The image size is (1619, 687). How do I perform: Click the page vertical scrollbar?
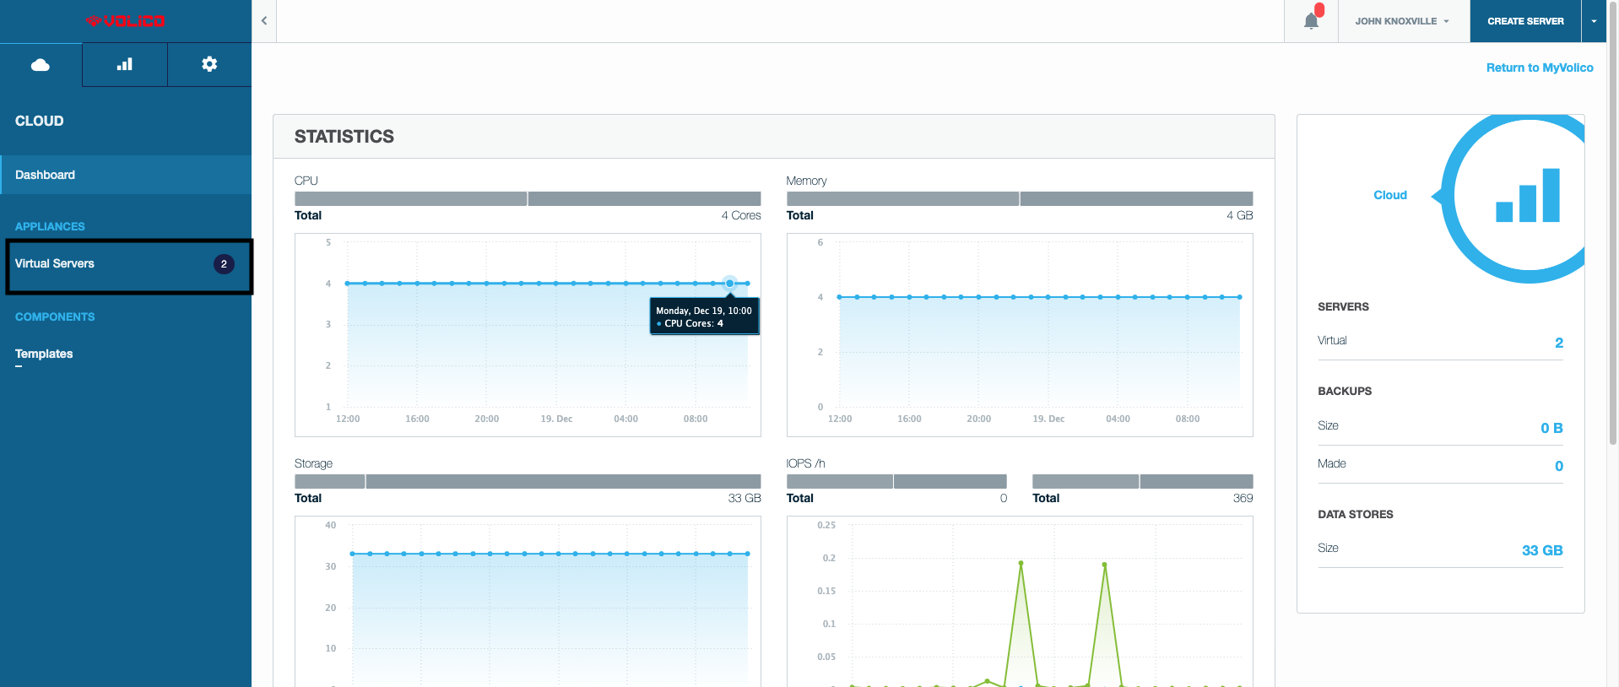(1612, 253)
